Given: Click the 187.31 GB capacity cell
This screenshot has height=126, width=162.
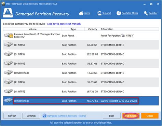Looking at the screenshot, I should coord(92,91).
